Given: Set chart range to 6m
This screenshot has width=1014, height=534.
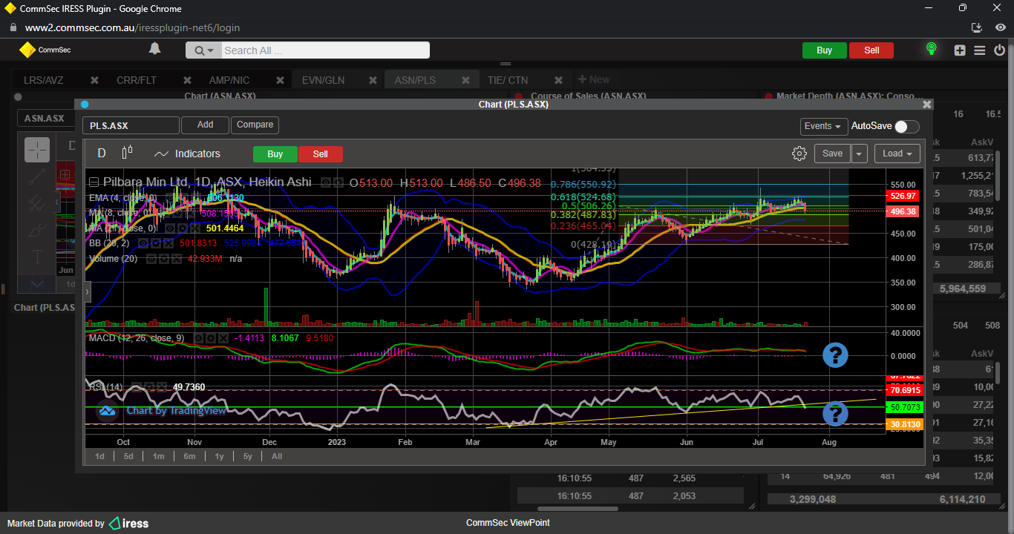Looking at the screenshot, I should coord(189,456).
